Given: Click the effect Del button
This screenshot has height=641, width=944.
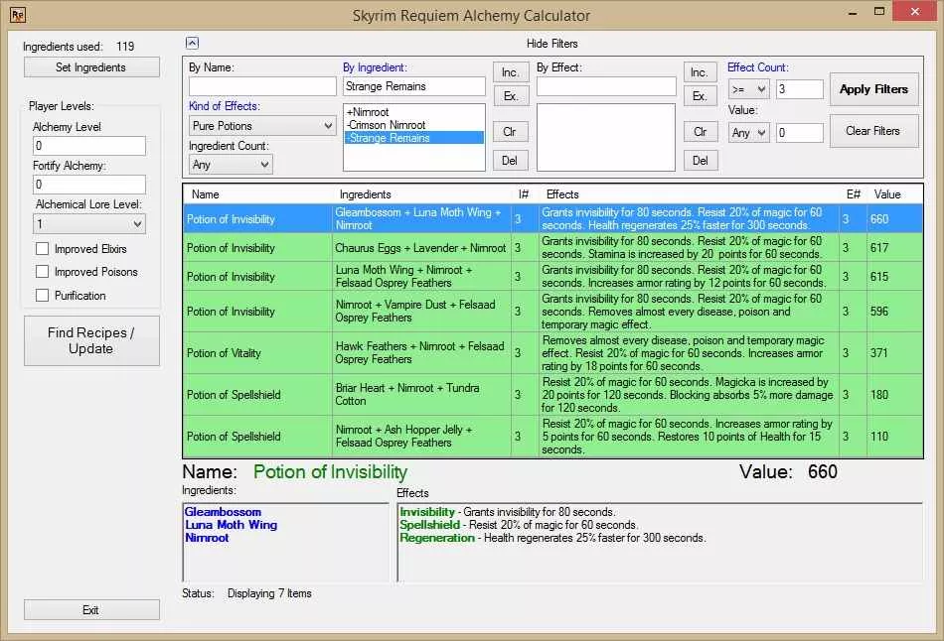Looking at the screenshot, I should coord(701,160).
